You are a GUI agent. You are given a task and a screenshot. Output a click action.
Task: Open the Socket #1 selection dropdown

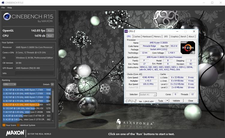[148, 94]
